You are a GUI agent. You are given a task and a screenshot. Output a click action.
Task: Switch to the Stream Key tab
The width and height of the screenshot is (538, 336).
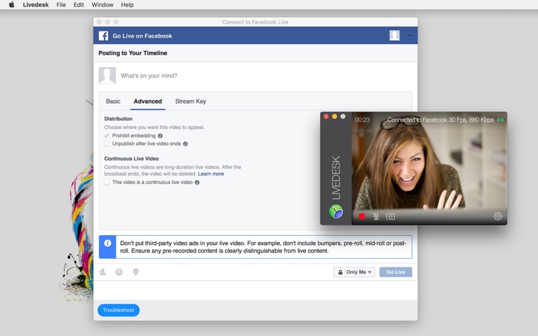pos(190,101)
